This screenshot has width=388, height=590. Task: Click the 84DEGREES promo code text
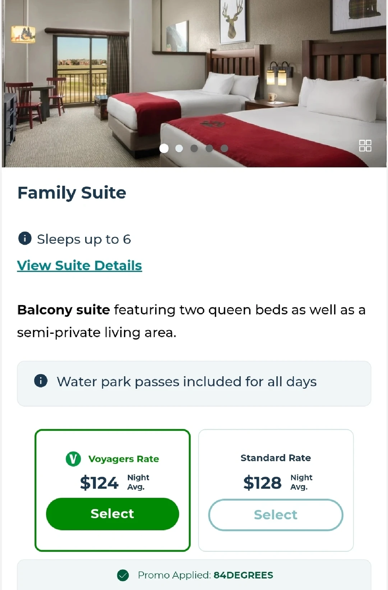[243, 575]
